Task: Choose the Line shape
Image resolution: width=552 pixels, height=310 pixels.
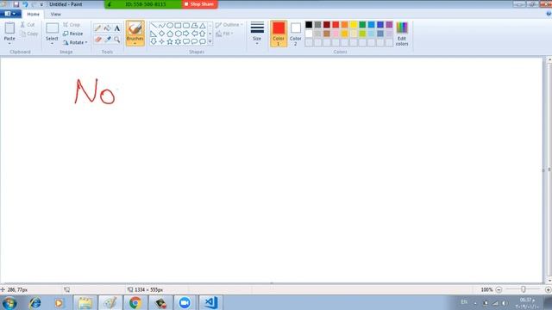Action: click(x=154, y=25)
